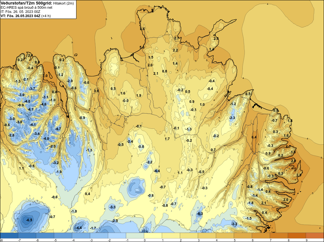Click the 'EC-HRES spá brúuð á 500m net' line
The height and width of the screenshot is (242, 324).
(27, 7)
